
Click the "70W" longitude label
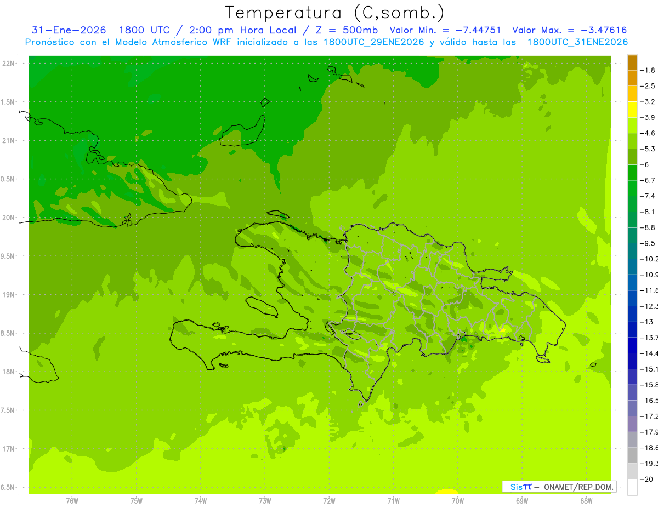(458, 500)
